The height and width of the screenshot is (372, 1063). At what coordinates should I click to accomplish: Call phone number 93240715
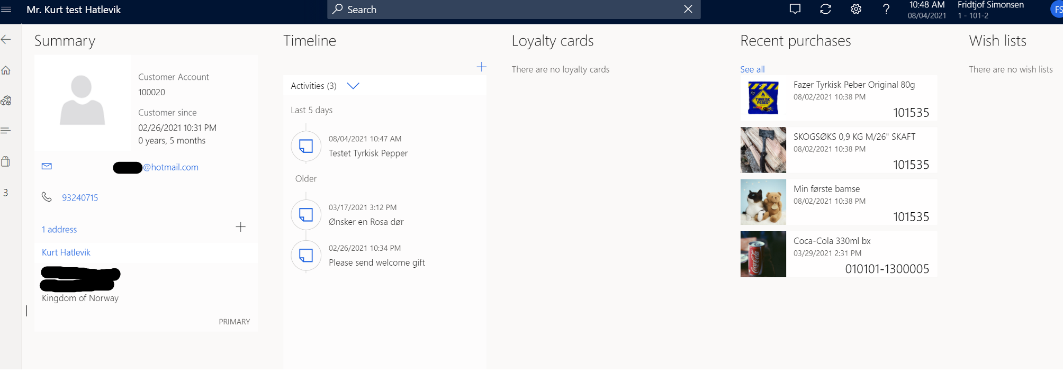pyautogui.click(x=80, y=198)
